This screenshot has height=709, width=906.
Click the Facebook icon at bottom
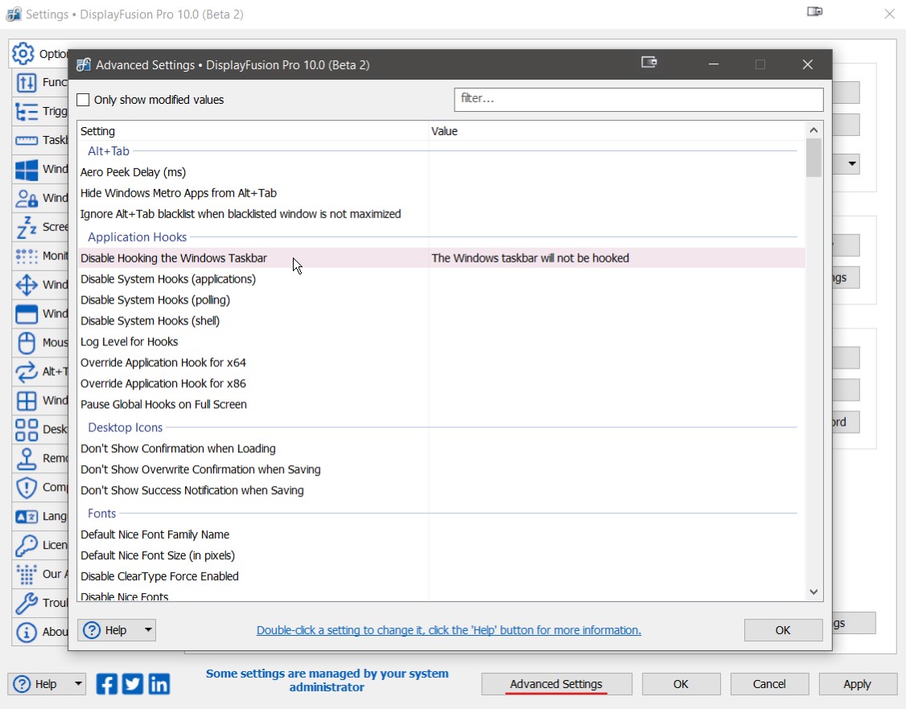click(x=107, y=684)
